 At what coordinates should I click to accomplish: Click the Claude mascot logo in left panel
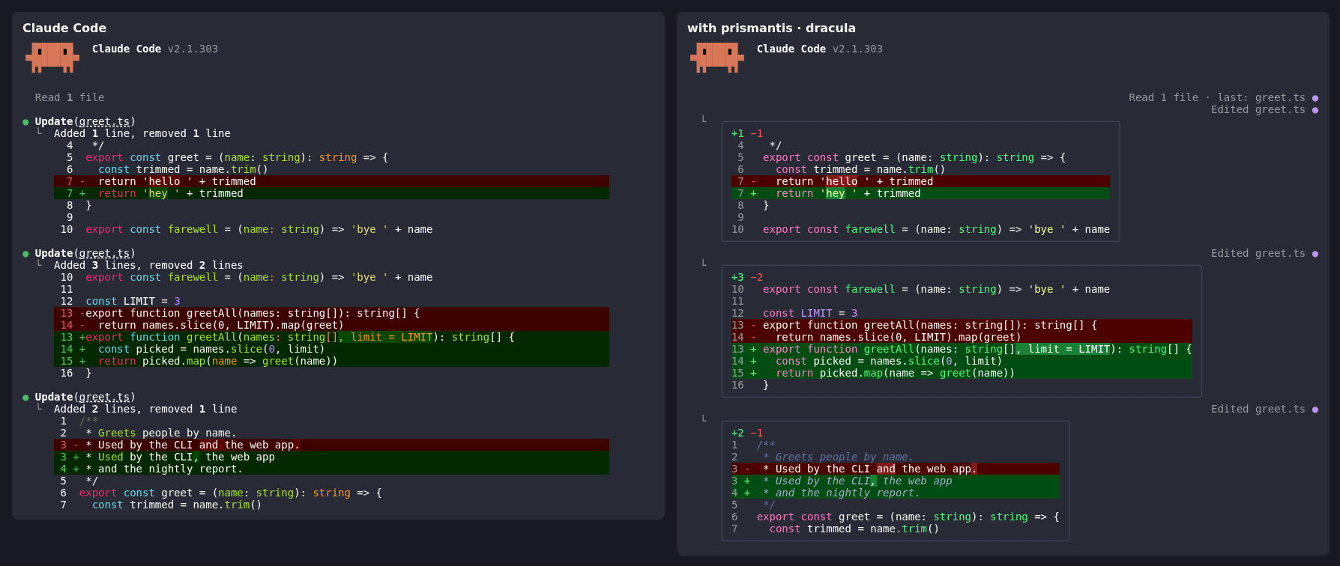pyautogui.click(x=52, y=58)
